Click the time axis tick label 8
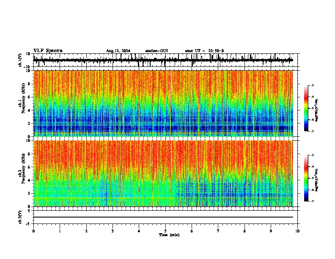This screenshot has height=259, width=335. (x=244, y=231)
